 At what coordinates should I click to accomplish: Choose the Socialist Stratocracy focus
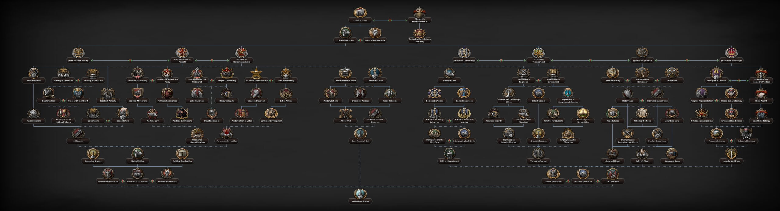(x=138, y=76)
